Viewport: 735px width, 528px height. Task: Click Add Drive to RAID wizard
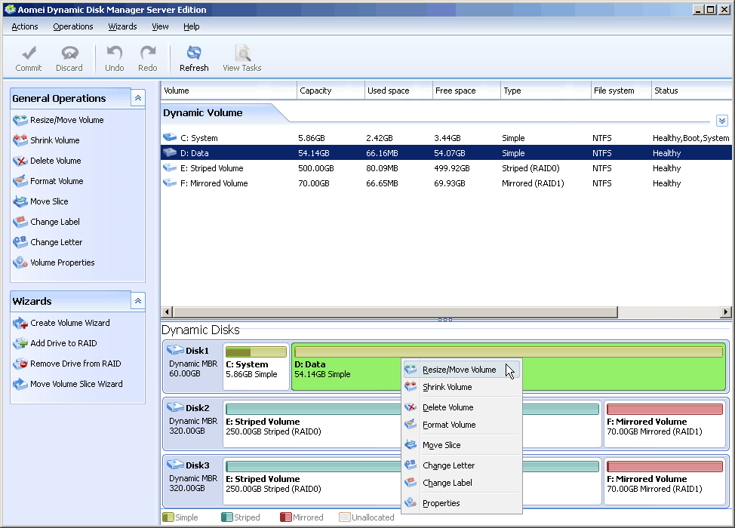(x=63, y=343)
